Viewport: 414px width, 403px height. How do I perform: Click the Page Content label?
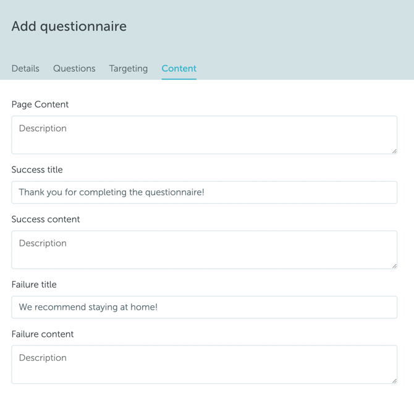click(40, 104)
